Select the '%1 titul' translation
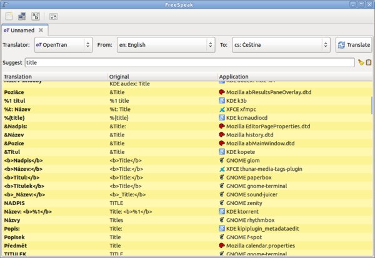Image resolution: width=375 pixels, height=258 pixels. [14, 100]
